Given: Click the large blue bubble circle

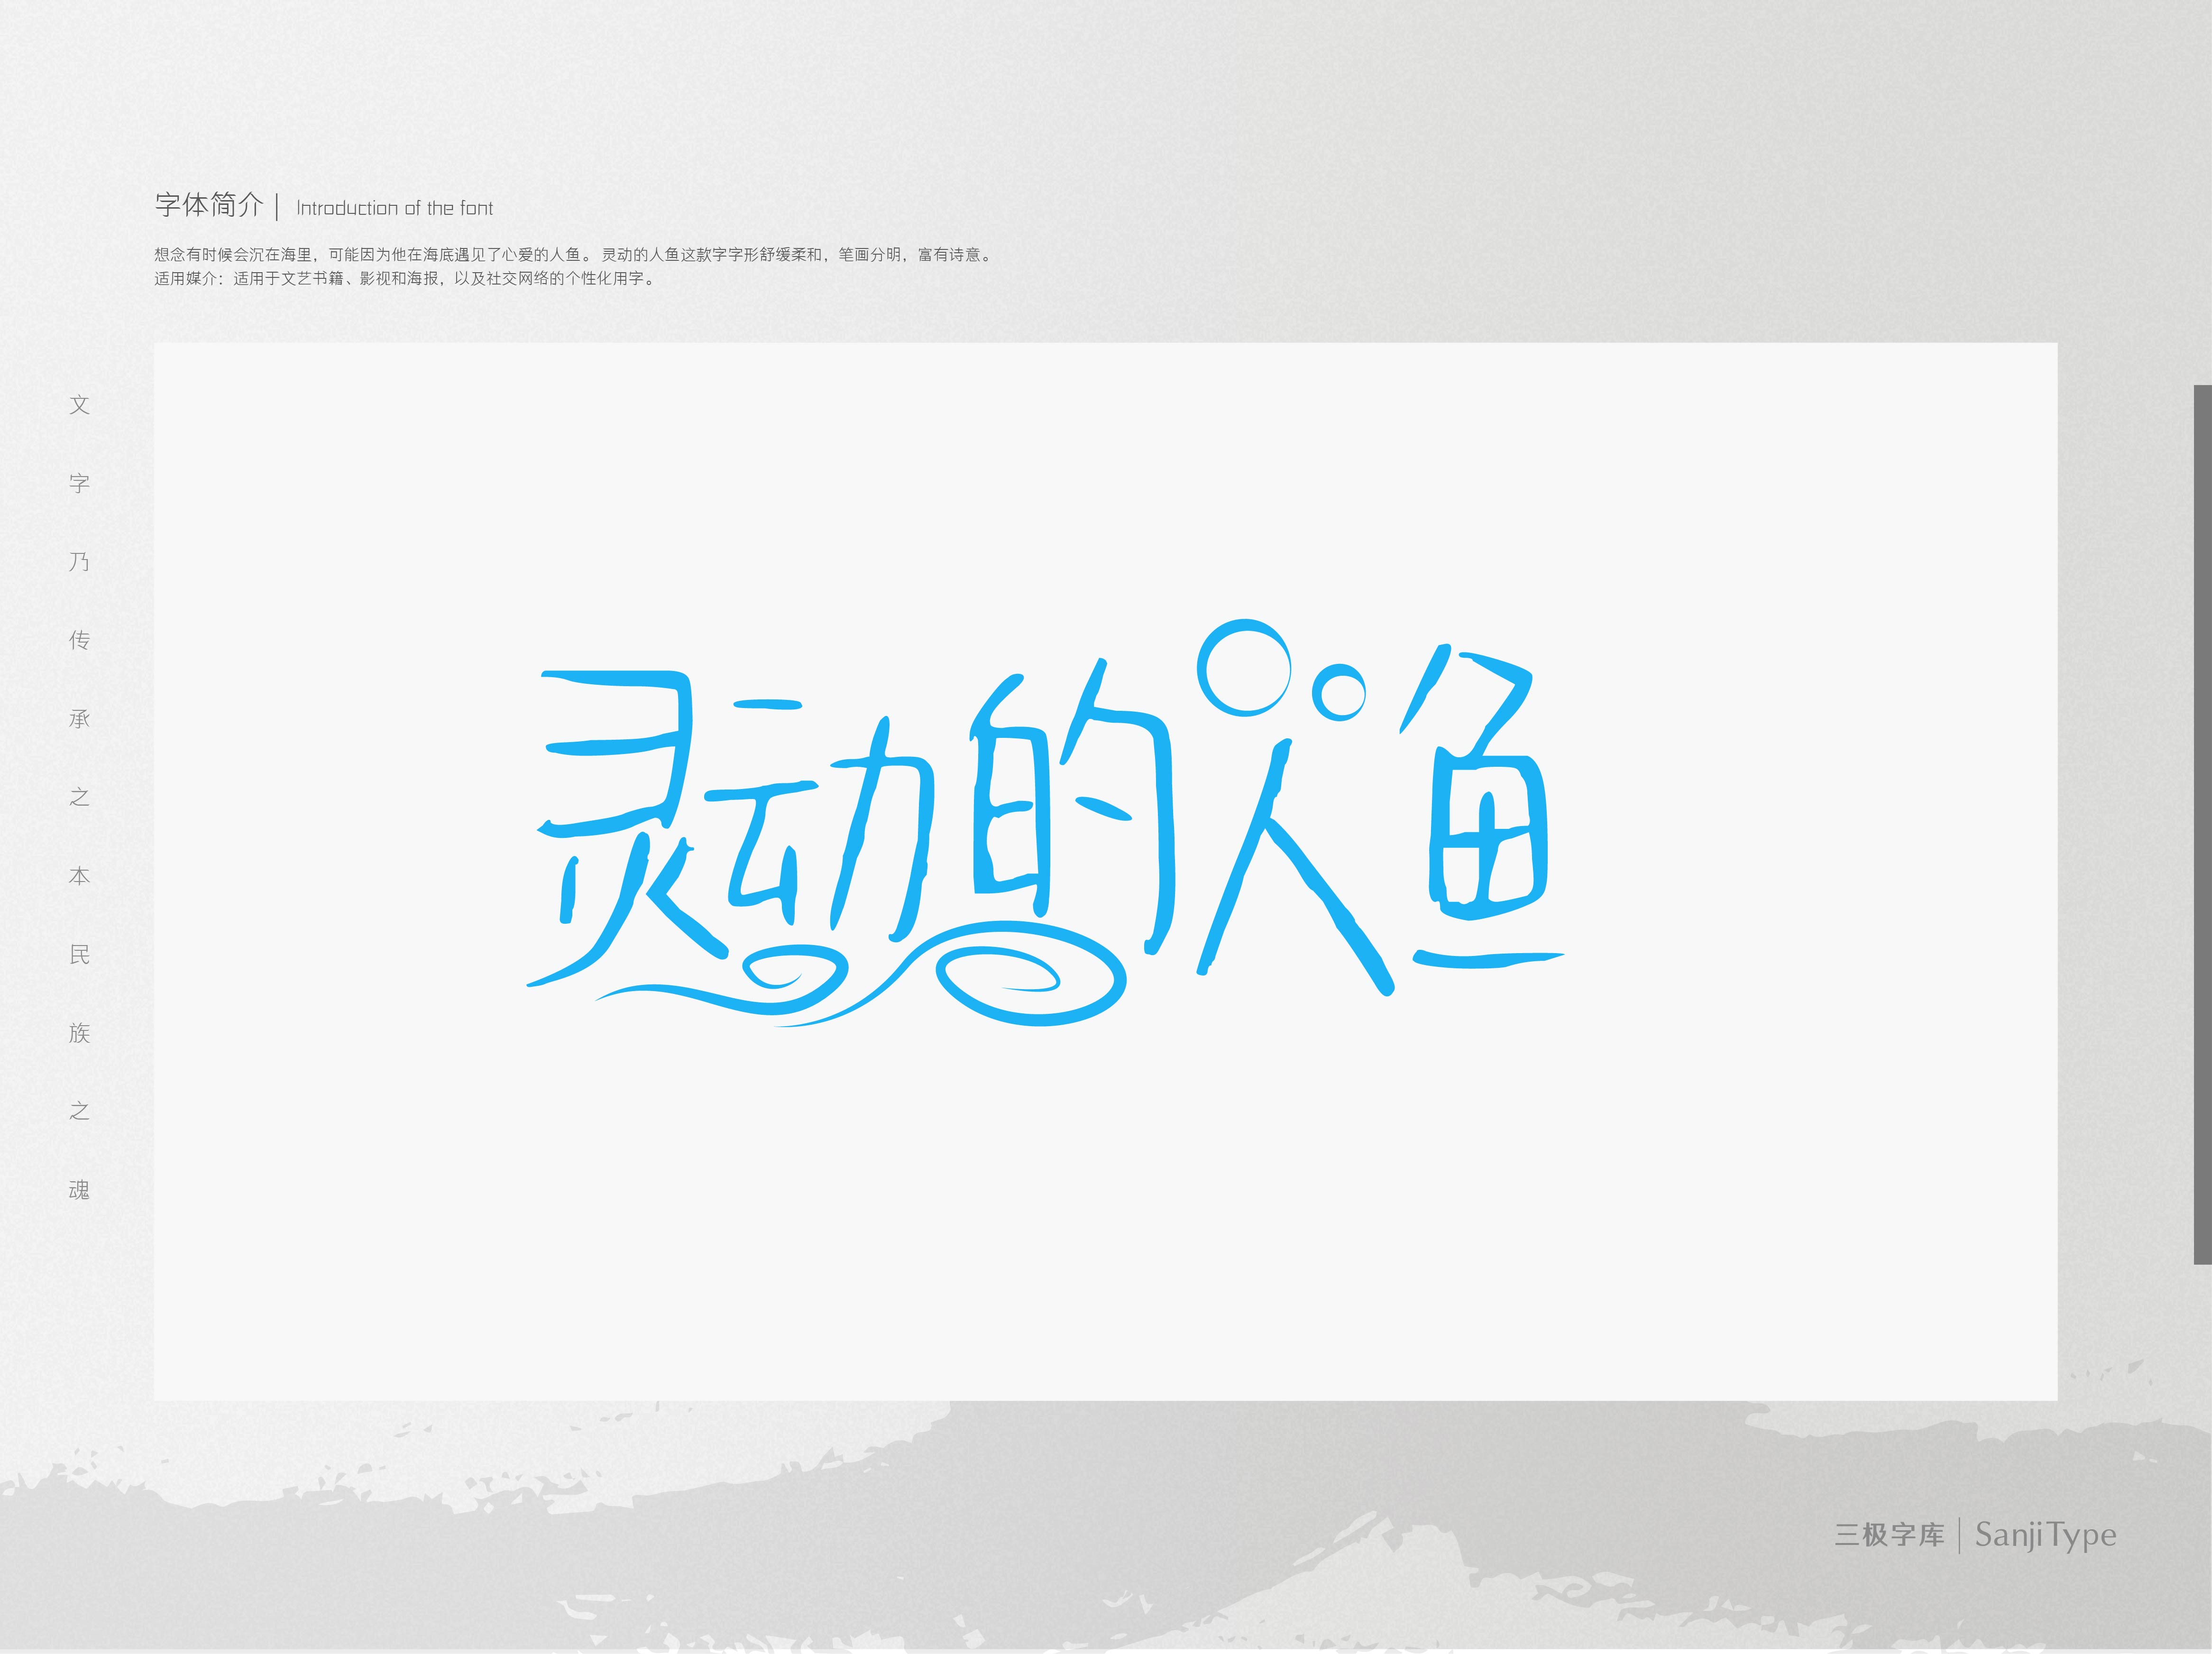Looking at the screenshot, I should [x=1245, y=667].
